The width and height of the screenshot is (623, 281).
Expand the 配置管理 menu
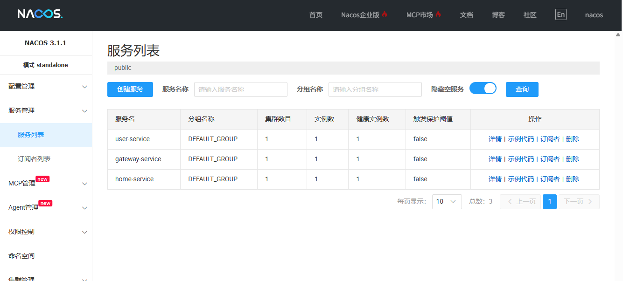[46, 87]
